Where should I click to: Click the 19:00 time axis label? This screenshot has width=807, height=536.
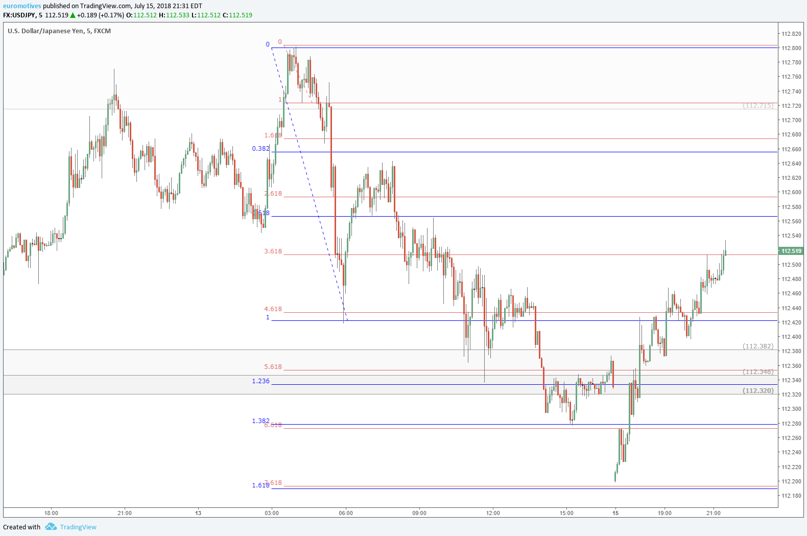(664, 513)
